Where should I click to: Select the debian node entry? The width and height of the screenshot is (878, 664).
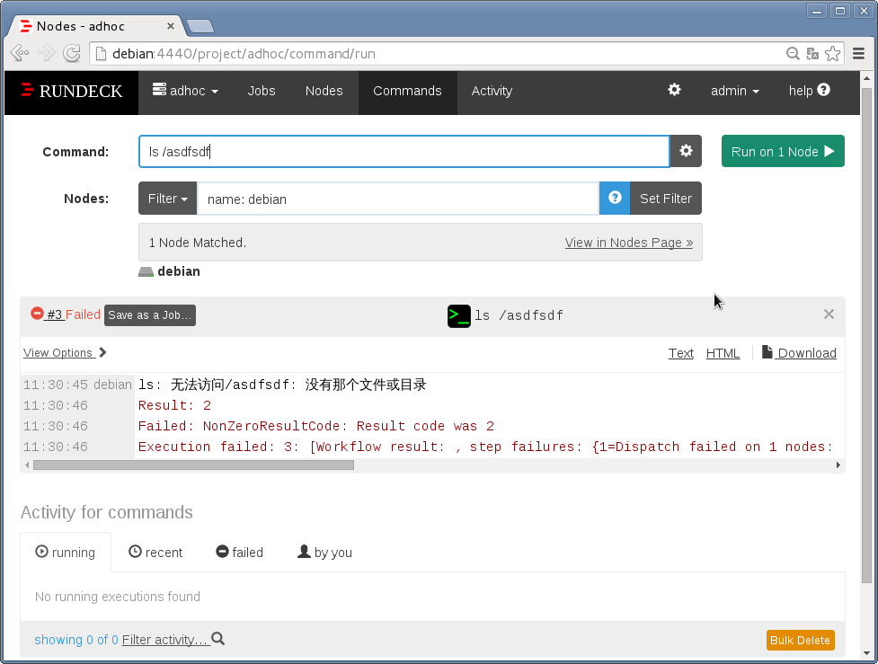(x=169, y=271)
